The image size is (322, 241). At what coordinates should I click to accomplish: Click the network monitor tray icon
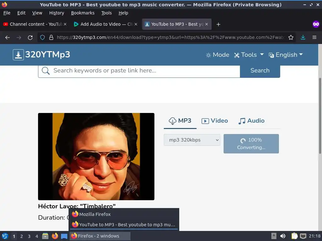[303, 236]
